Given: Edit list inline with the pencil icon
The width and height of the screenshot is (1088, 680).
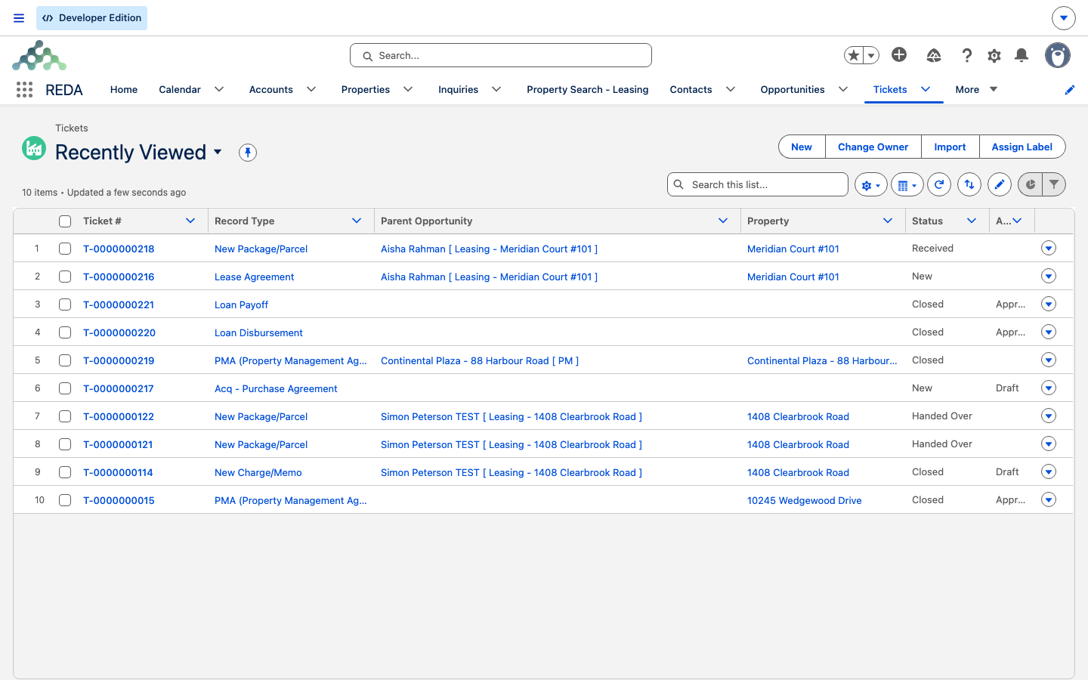Looking at the screenshot, I should pos(1000,184).
